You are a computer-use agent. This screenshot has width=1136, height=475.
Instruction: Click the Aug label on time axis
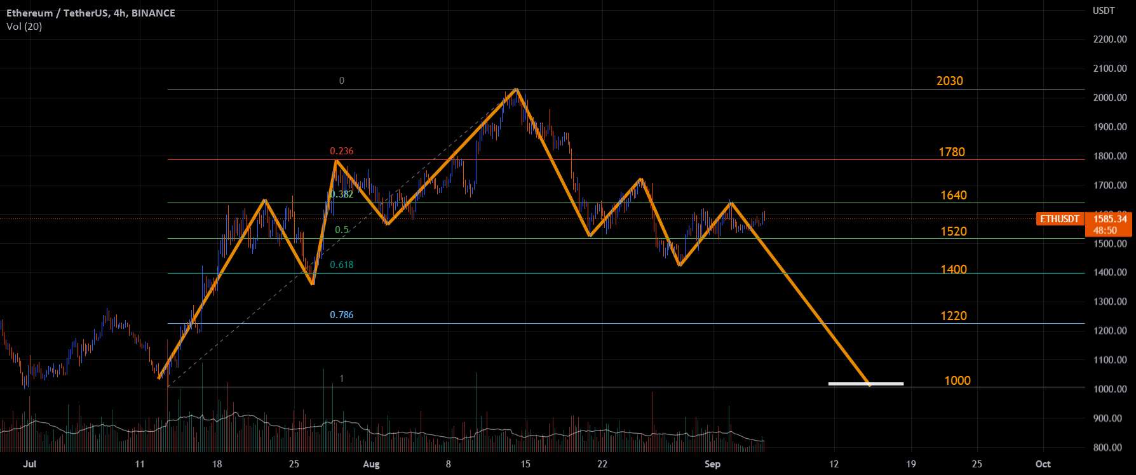[x=372, y=464]
